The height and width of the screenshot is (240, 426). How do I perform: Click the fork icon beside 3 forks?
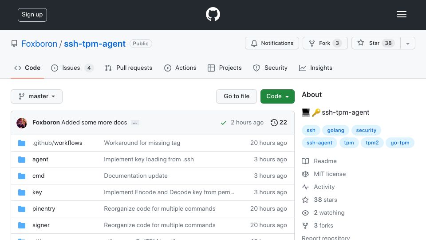[x=305, y=226]
